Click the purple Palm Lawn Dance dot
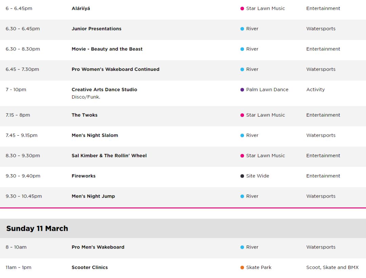 tap(242, 90)
